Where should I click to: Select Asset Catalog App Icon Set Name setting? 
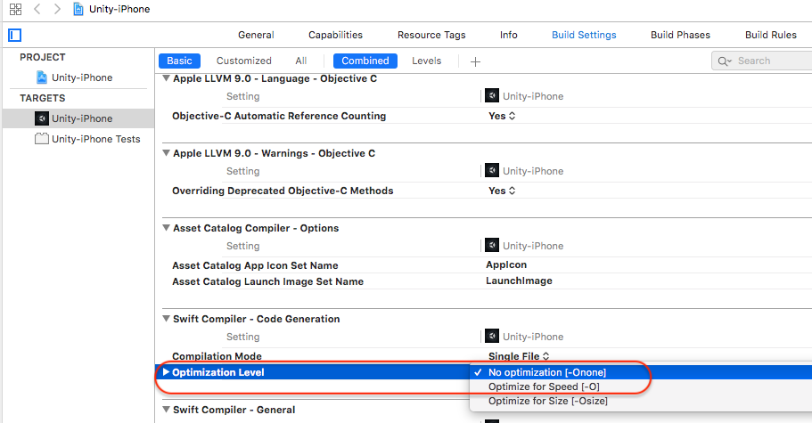pyautogui.click(x=255, y=265)
